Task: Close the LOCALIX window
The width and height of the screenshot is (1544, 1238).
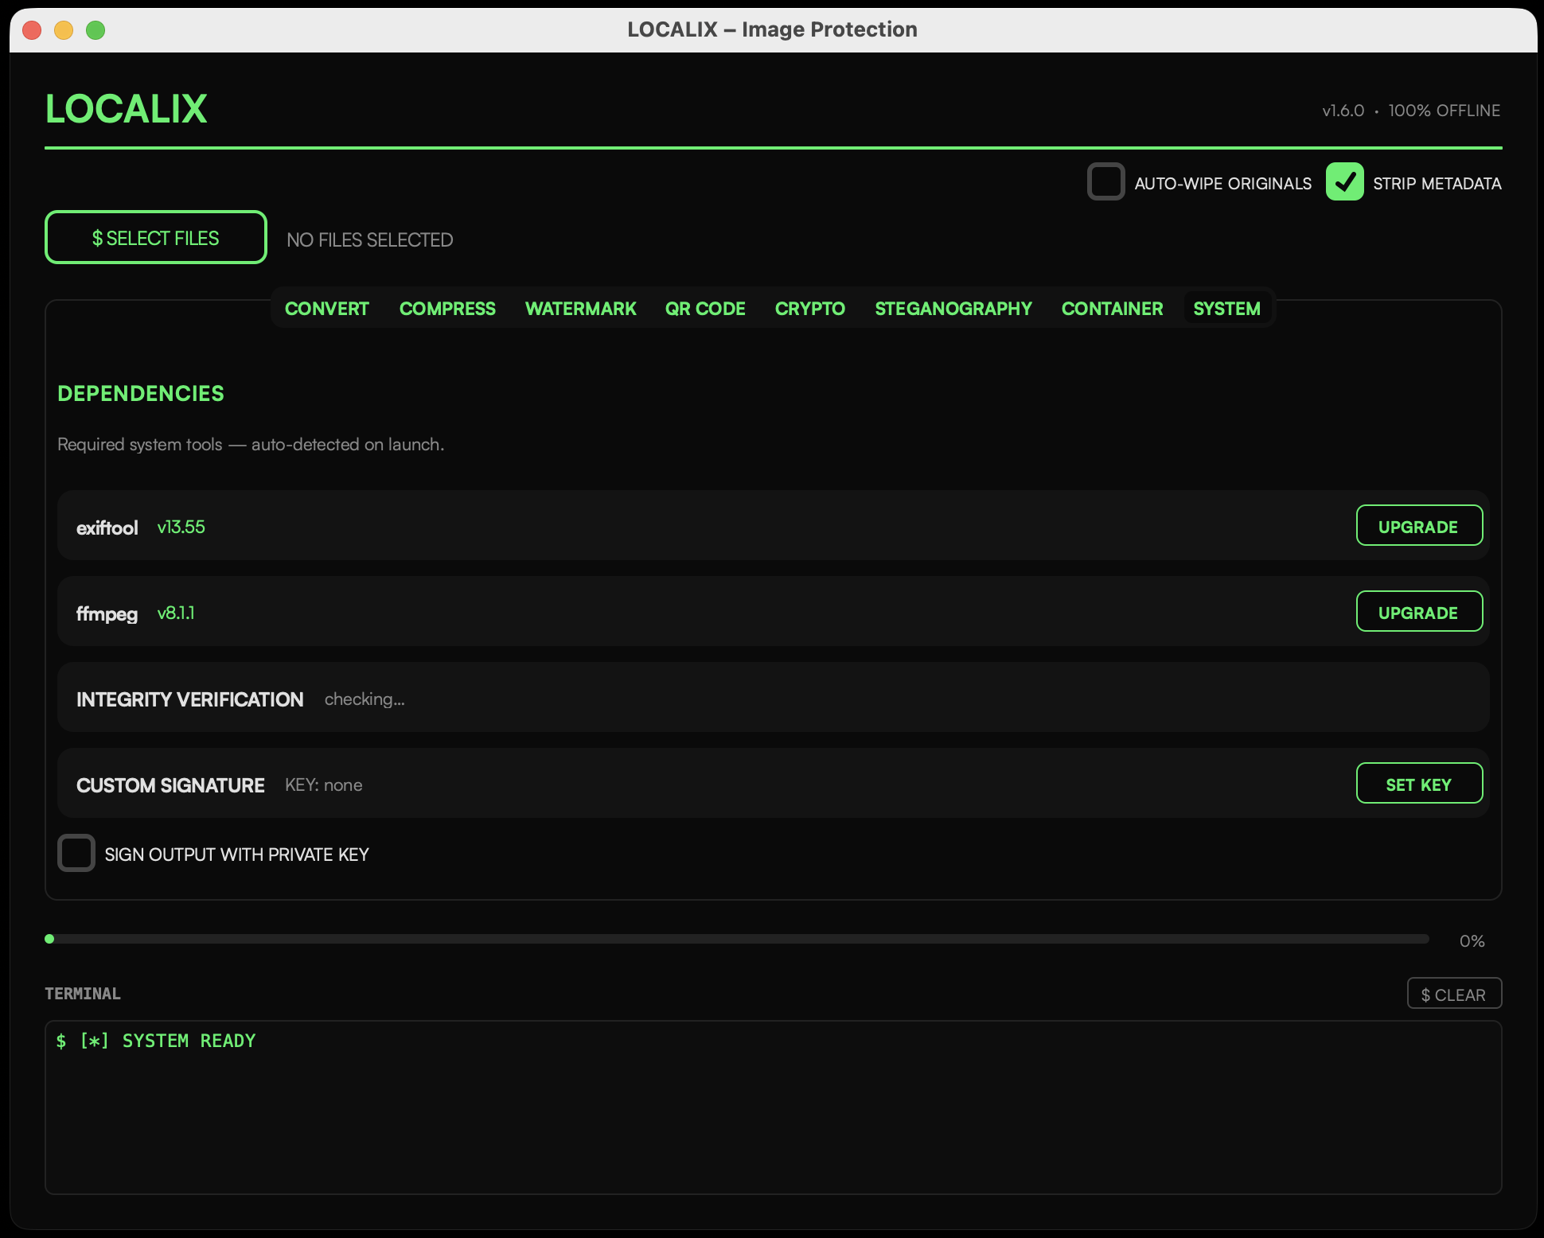Action: (x=32, y=30)
